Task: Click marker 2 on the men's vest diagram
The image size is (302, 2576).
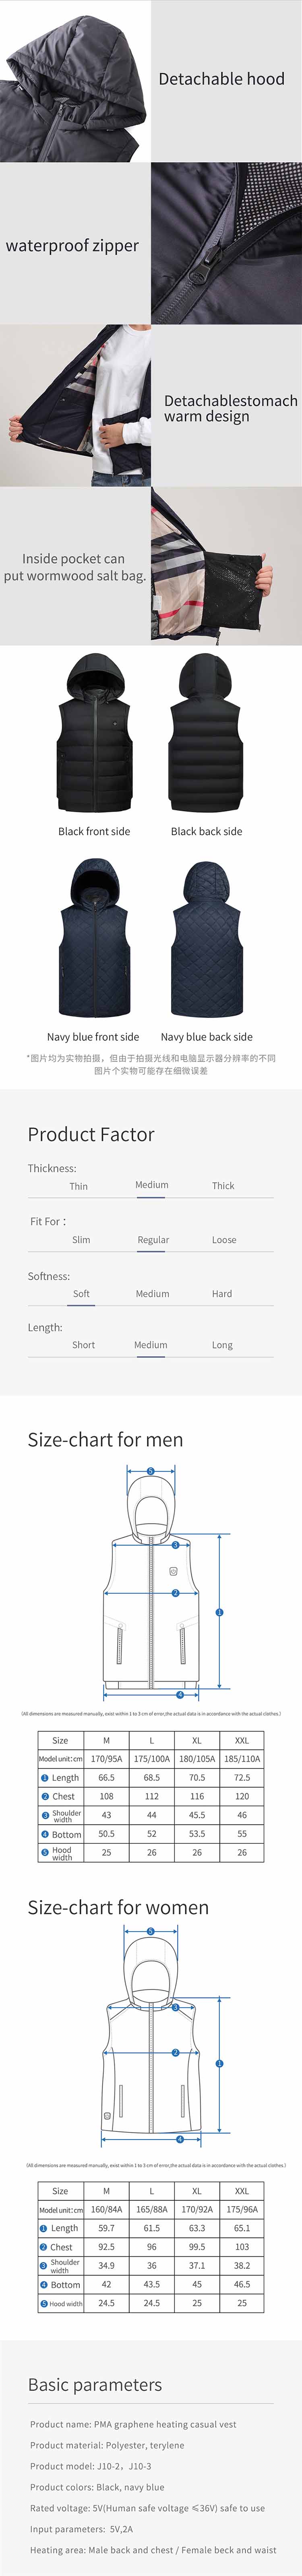Action: [x=175, y=1593]
